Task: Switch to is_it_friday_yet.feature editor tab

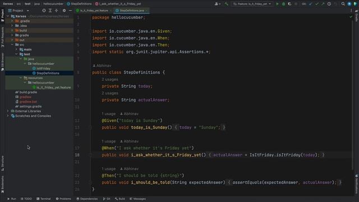Action: [x=94, y=11]
